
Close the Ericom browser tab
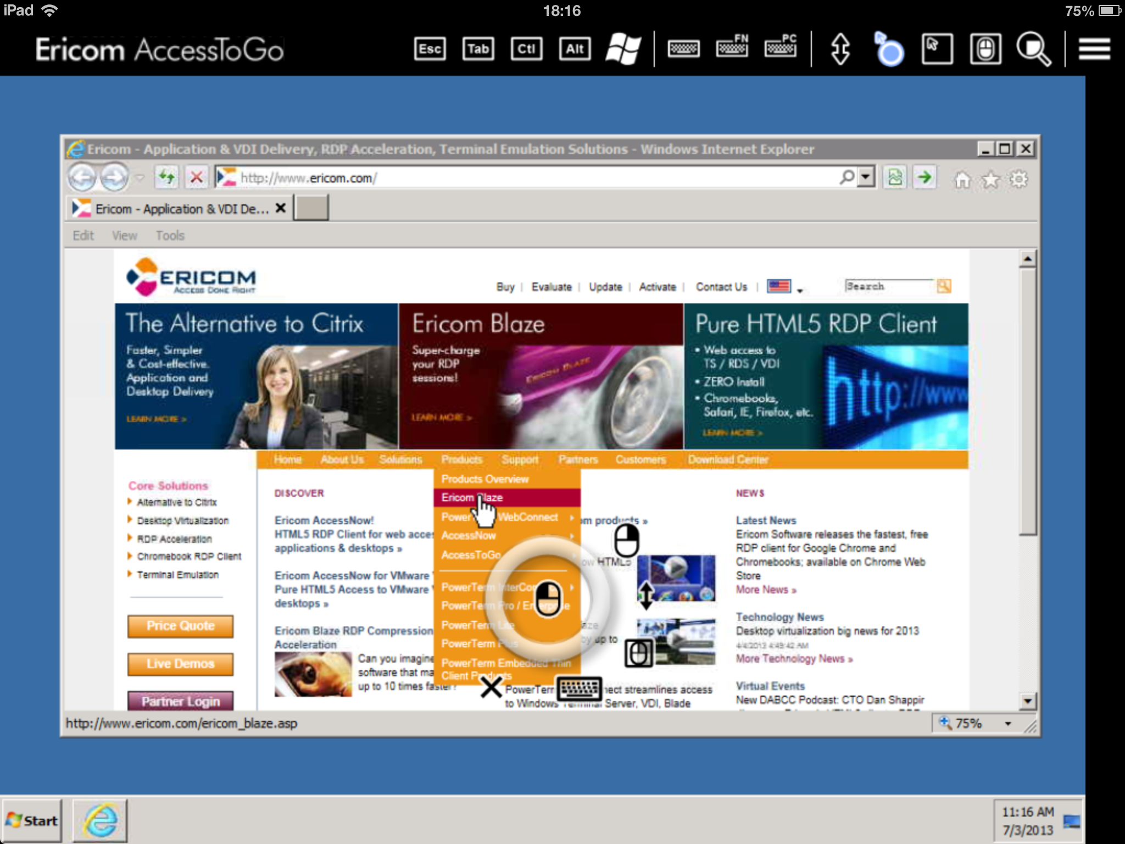[x=281, y=208]
